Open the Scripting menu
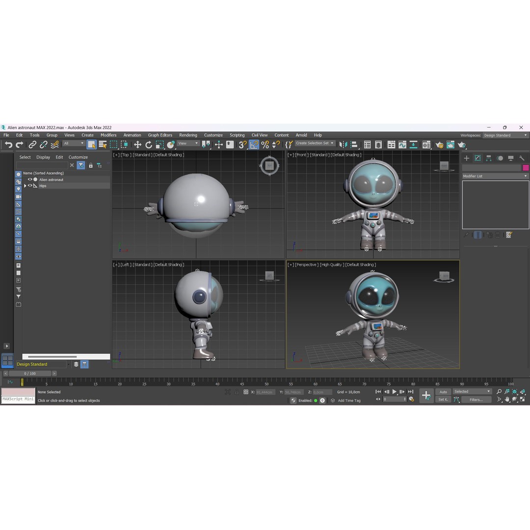The width and height of the screenshot is (530, 530). coord(238,135)
